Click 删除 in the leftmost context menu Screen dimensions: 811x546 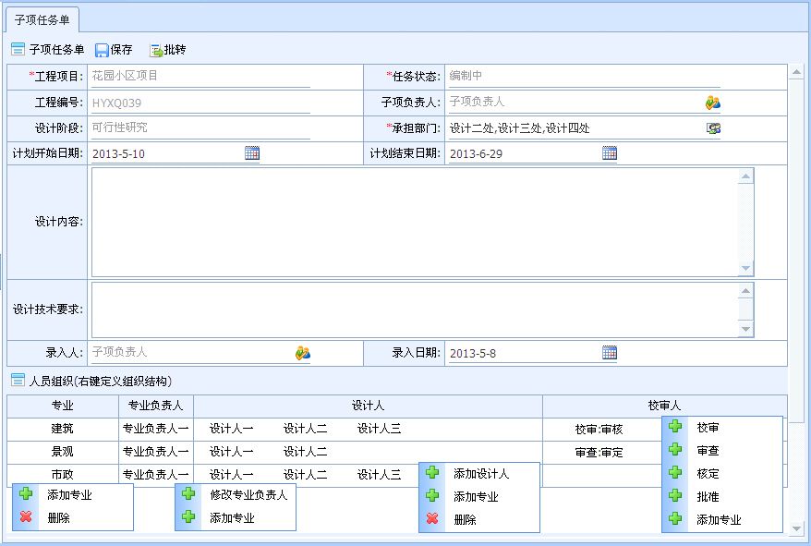(x=58, y=518)
